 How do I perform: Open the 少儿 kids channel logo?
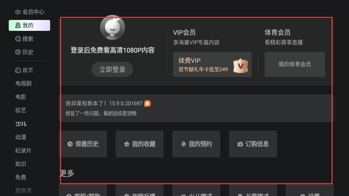click(x=21, y=124)
